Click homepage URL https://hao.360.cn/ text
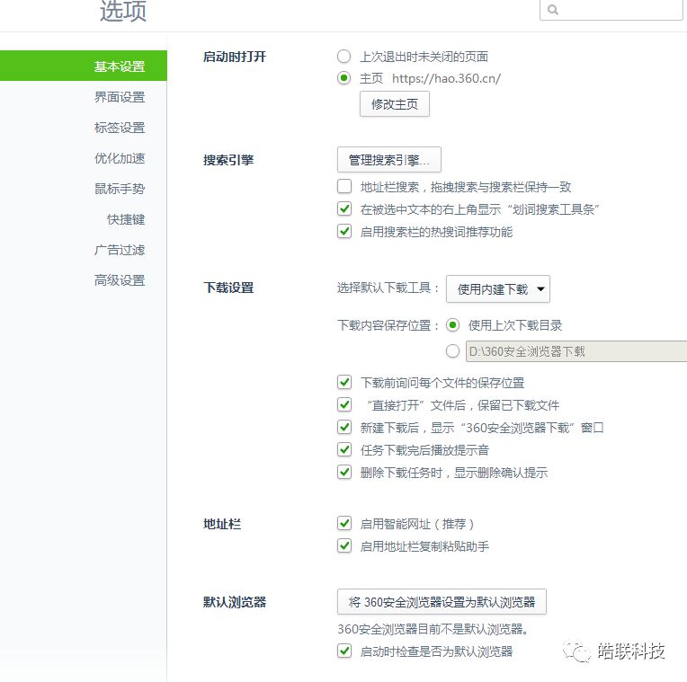687x682 pixels. [x=446, y=78]
